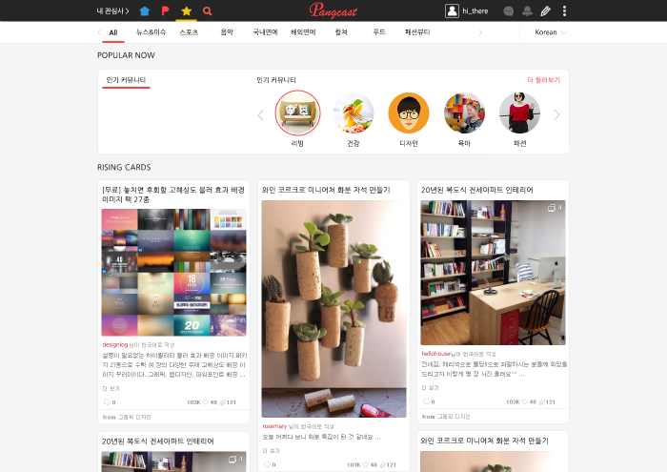Open the hi_there username menu
This screenshot has width=667, height=472.
[x=475, y=11]
